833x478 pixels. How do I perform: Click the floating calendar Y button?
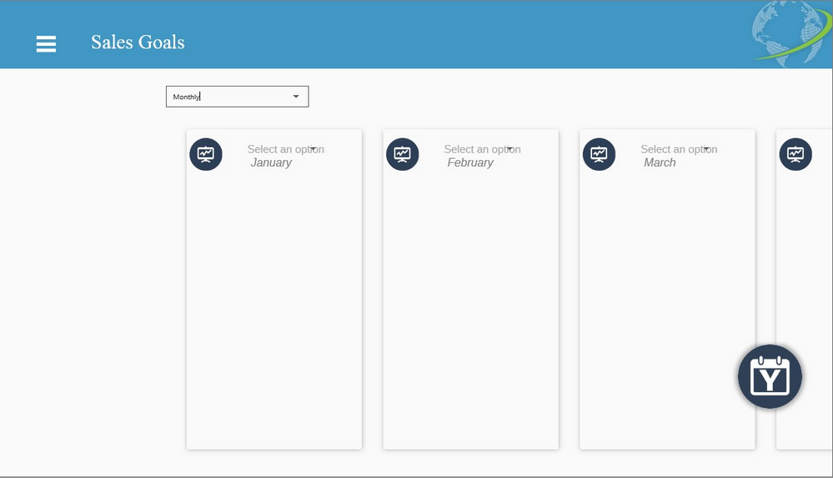tap(770, 376)
